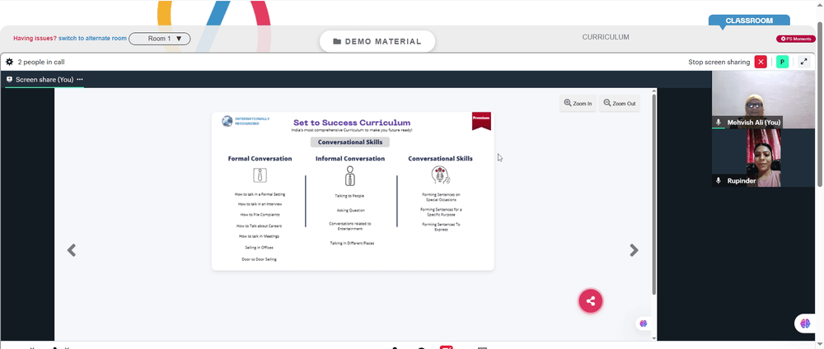The height and width of the screenshot is (349, 824).
Task: Expand call to fullscreen
Action: 803,62
